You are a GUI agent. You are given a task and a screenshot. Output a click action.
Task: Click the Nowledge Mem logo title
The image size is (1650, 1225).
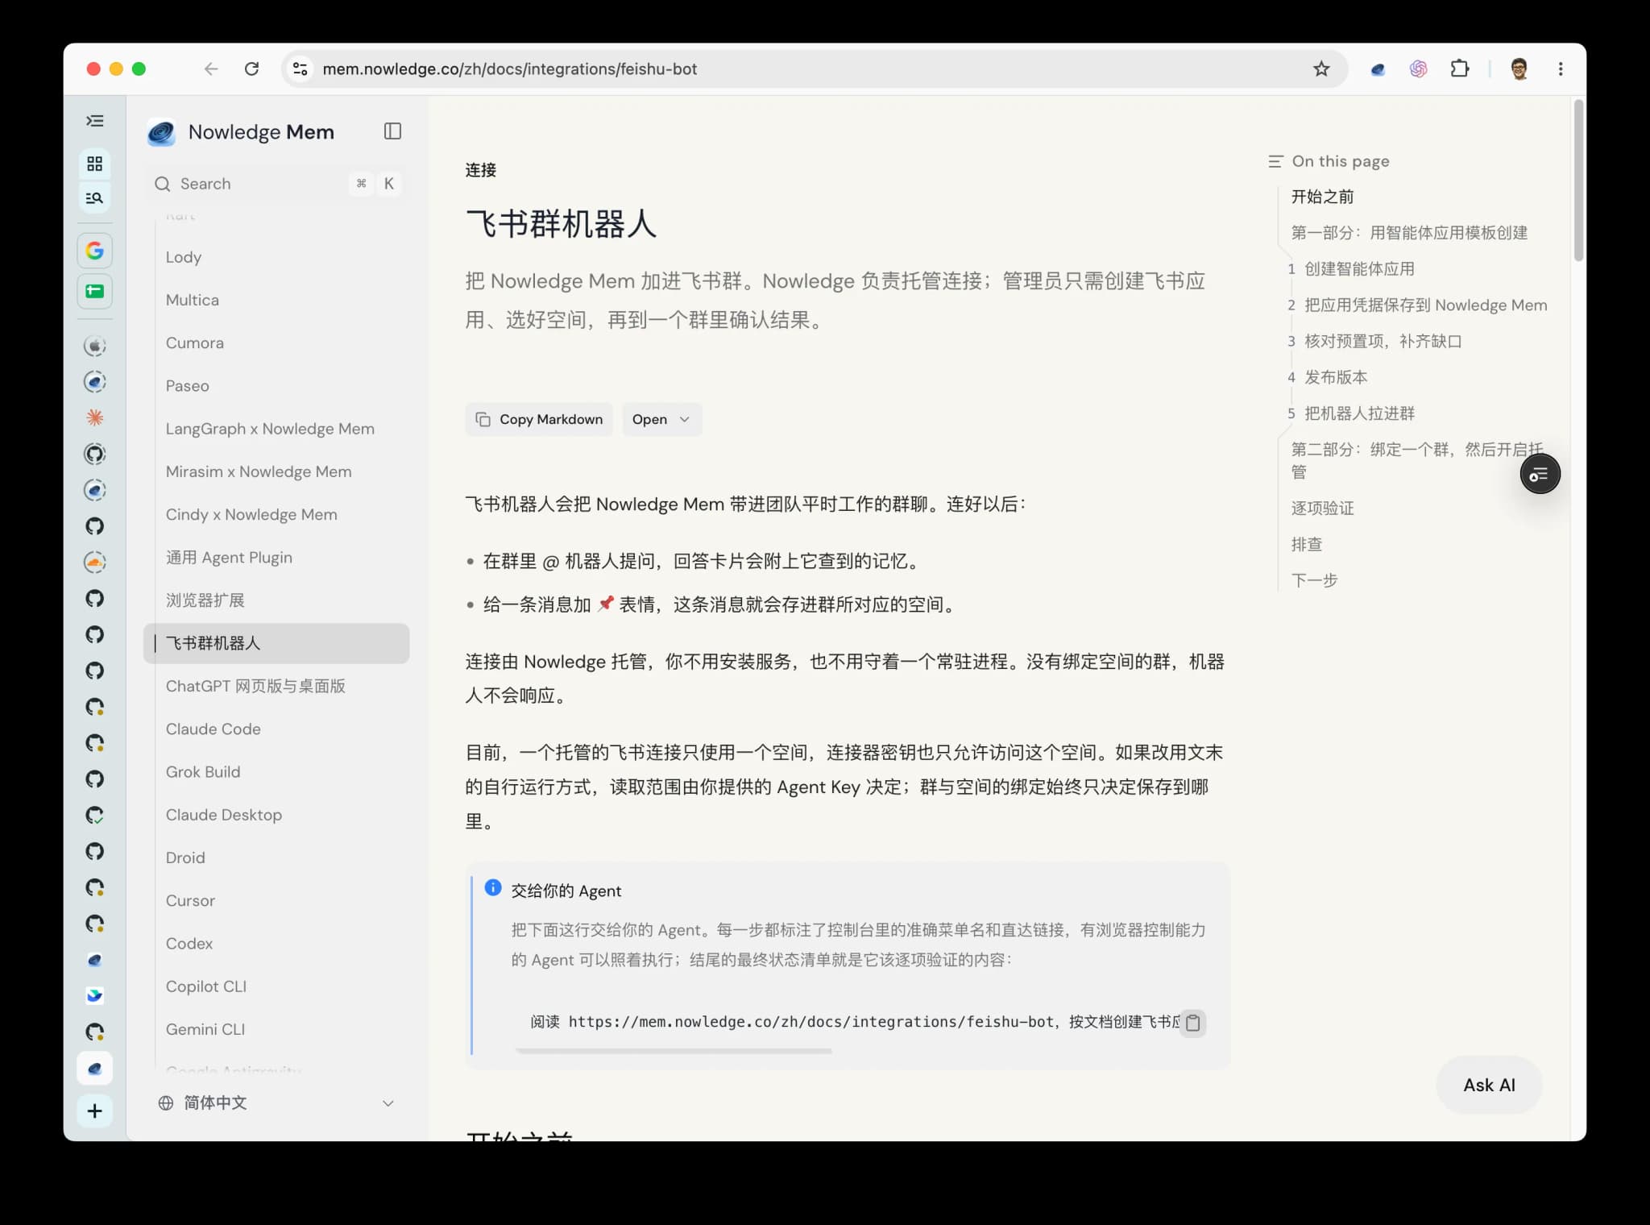[x=241, y=132]
